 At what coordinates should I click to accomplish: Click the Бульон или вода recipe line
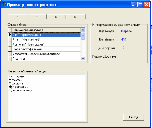[x=20, y=90]
